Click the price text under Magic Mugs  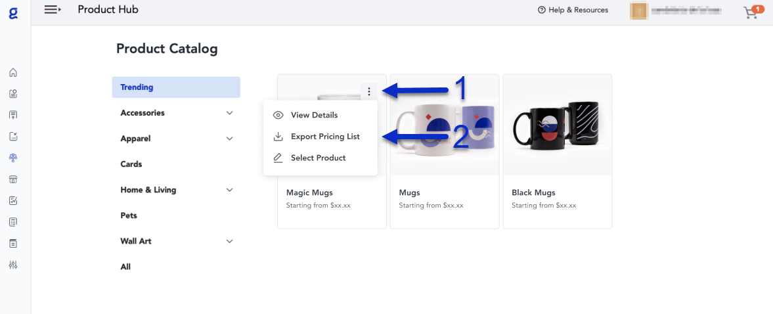(318, 206)
